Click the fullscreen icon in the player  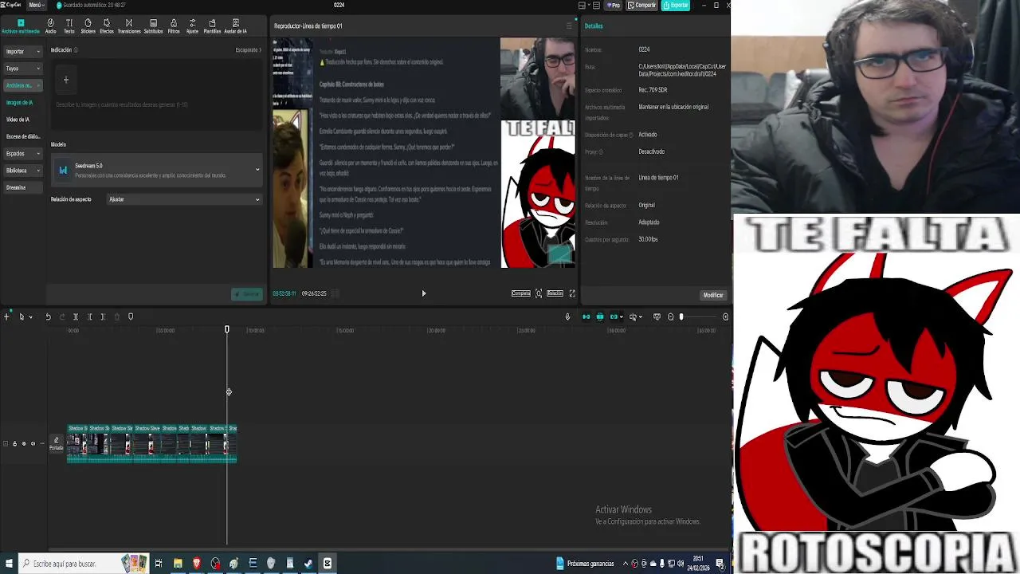coord(571,293)
